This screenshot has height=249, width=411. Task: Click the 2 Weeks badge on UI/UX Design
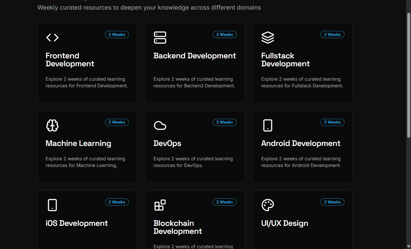(332, 202)
